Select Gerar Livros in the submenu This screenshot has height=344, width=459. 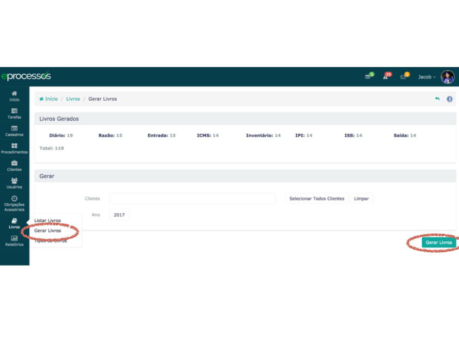coord(48,231)
